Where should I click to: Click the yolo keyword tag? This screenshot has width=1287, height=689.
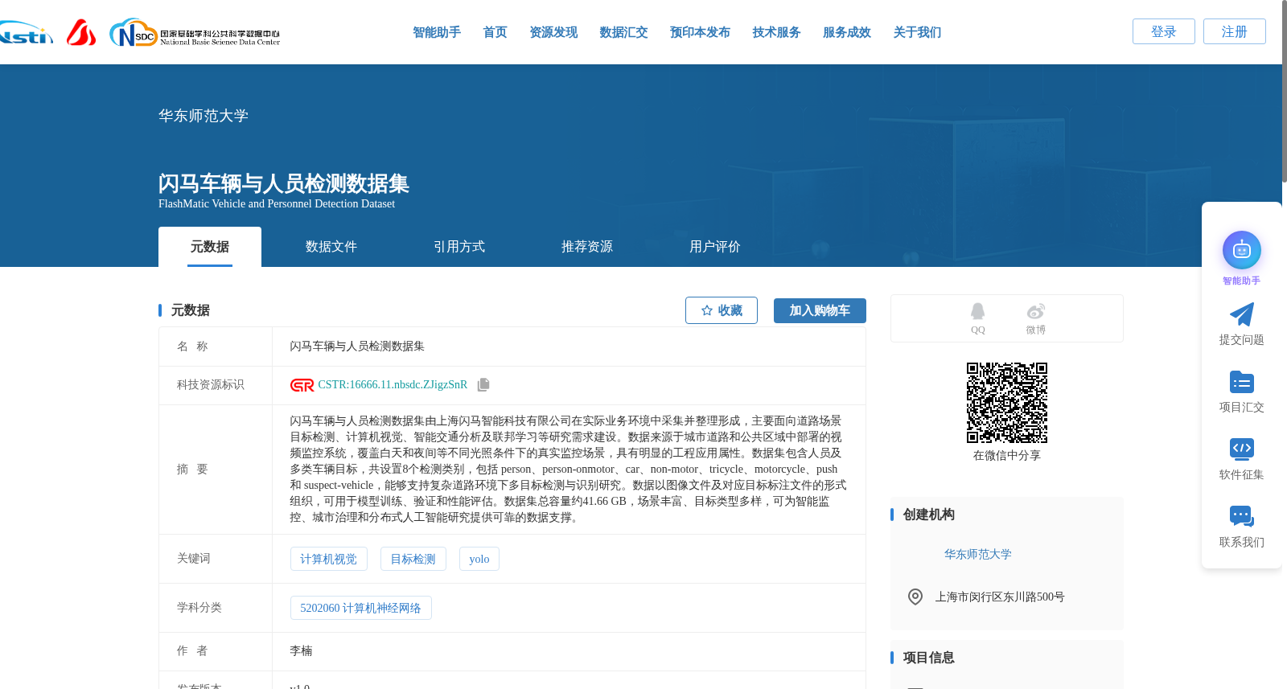point(479,559)
